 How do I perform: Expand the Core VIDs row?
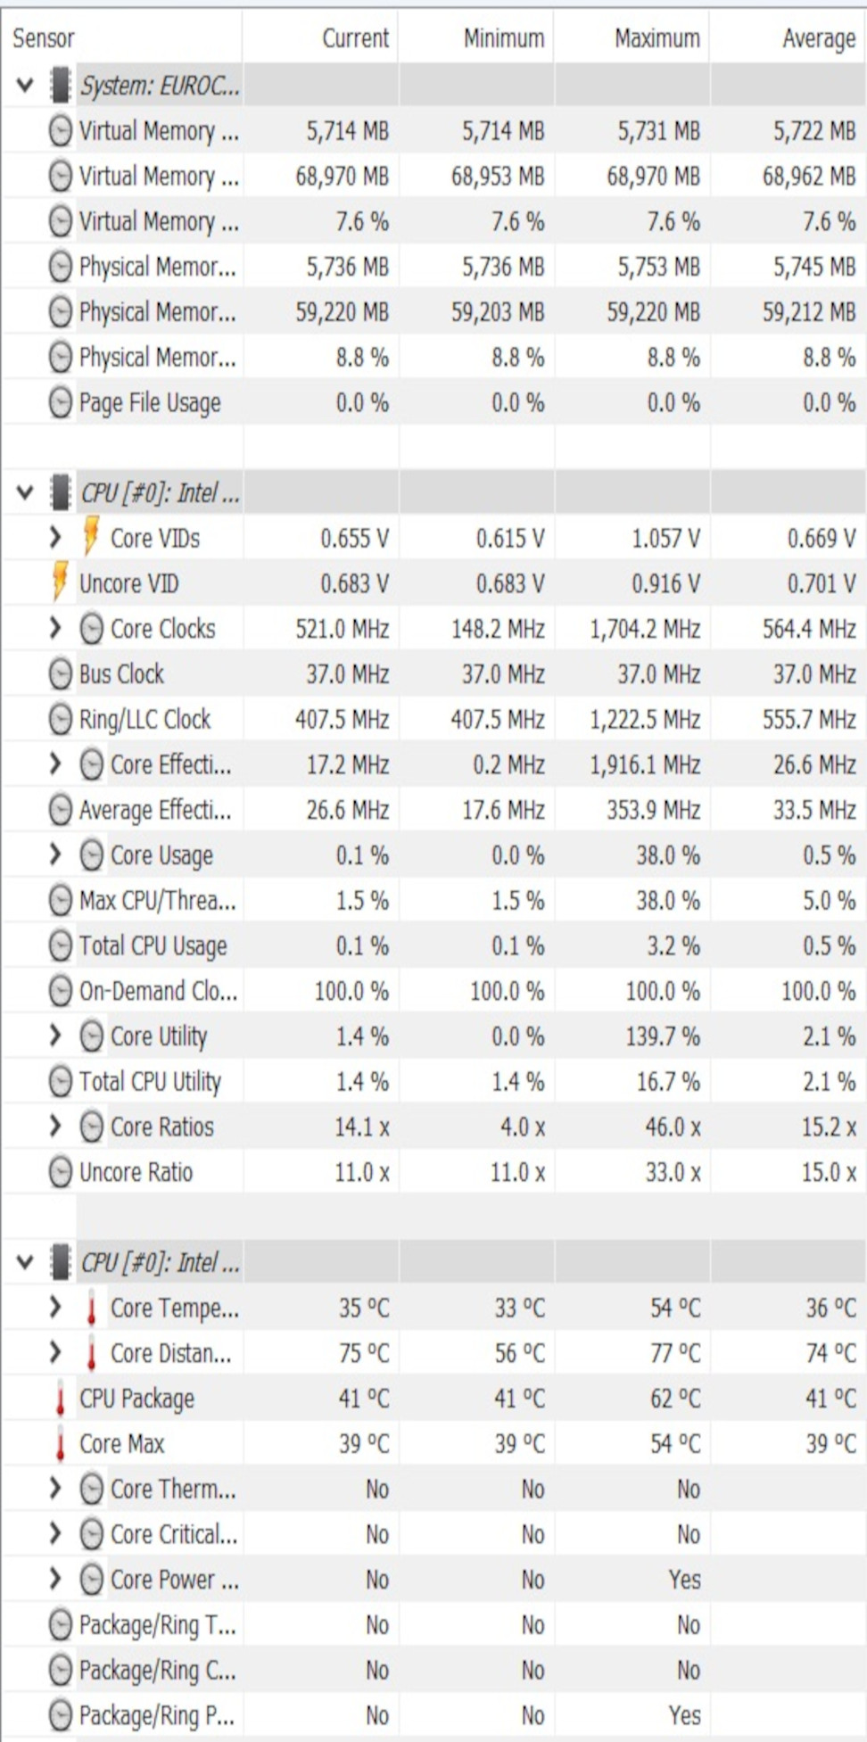tap(55, 538)
